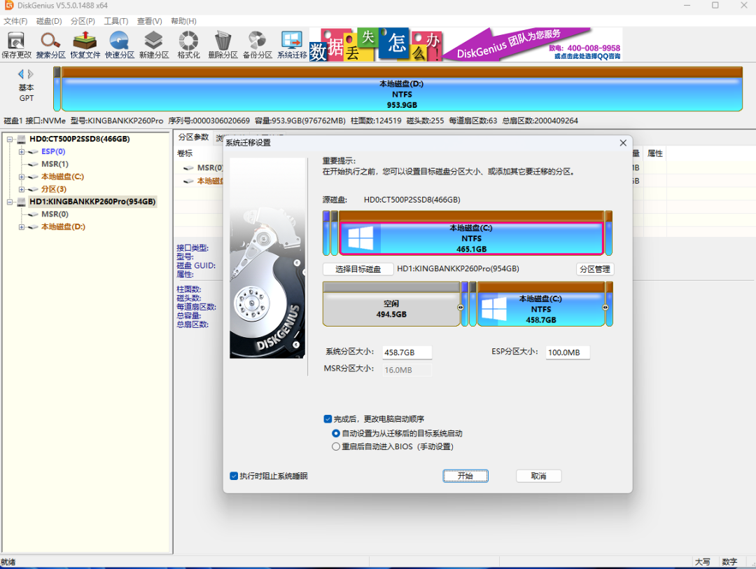
Task: Open the 帮助(H) menu
Action: click(183, 21)
